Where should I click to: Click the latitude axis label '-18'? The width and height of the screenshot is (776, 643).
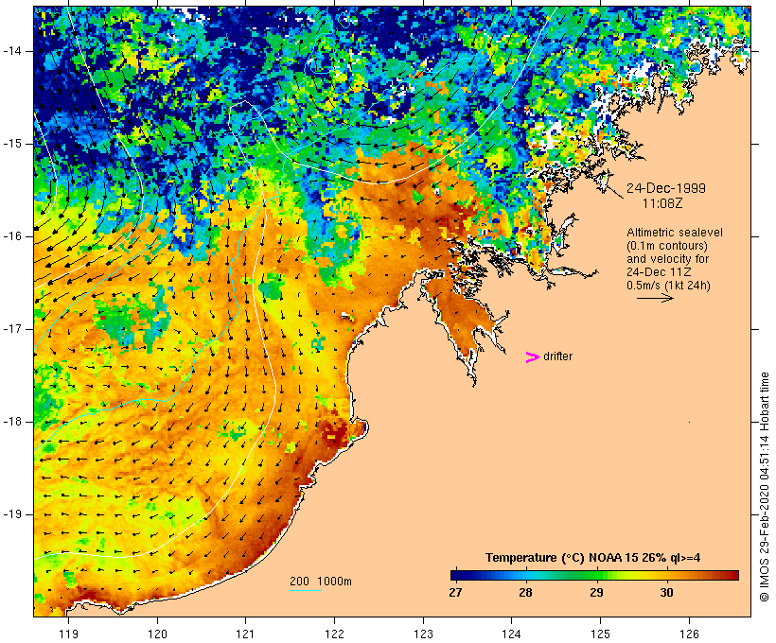pyautogui.click(x=12, y=422)
